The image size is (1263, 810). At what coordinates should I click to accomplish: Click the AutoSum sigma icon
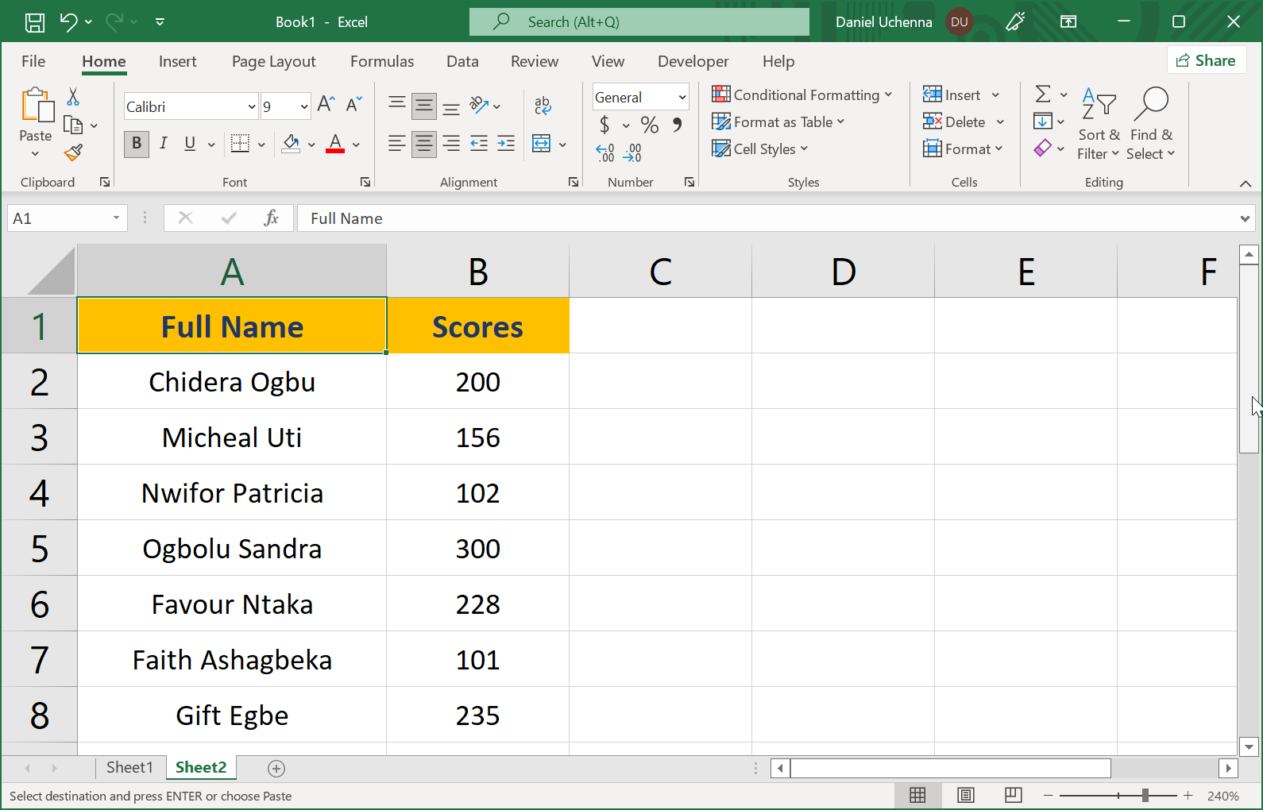pos(1043,94)
